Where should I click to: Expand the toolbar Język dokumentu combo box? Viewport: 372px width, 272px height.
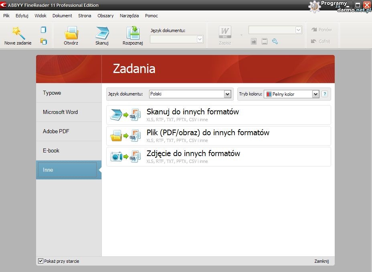[200, 39]
